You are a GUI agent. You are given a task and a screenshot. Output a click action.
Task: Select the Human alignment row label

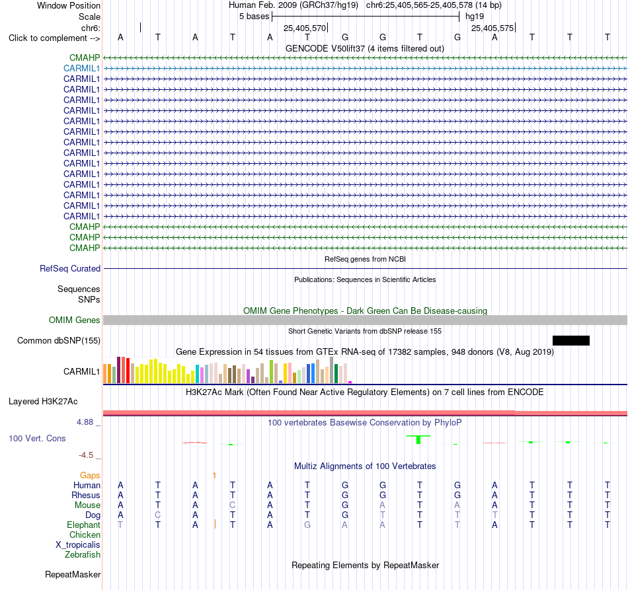(87, 486)
